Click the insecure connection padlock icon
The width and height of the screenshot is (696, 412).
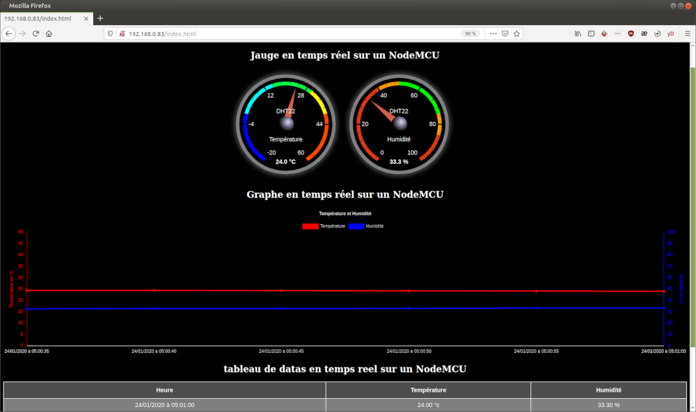tap(121, 33)
